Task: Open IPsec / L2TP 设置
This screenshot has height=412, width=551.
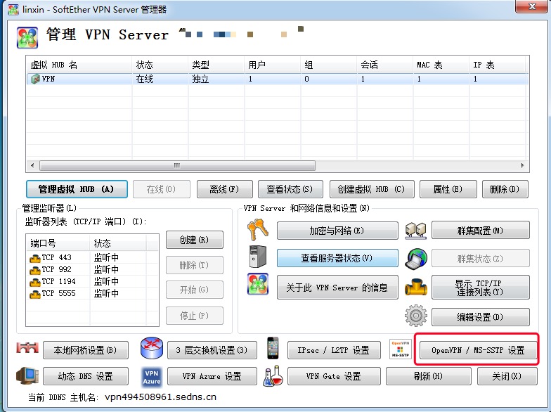Action: pyautogui.click(x=334, y=350)
